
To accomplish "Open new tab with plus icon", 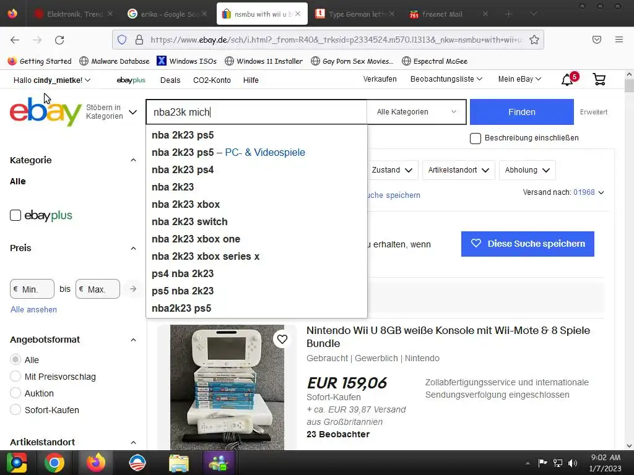I will (x=509, y=14).
